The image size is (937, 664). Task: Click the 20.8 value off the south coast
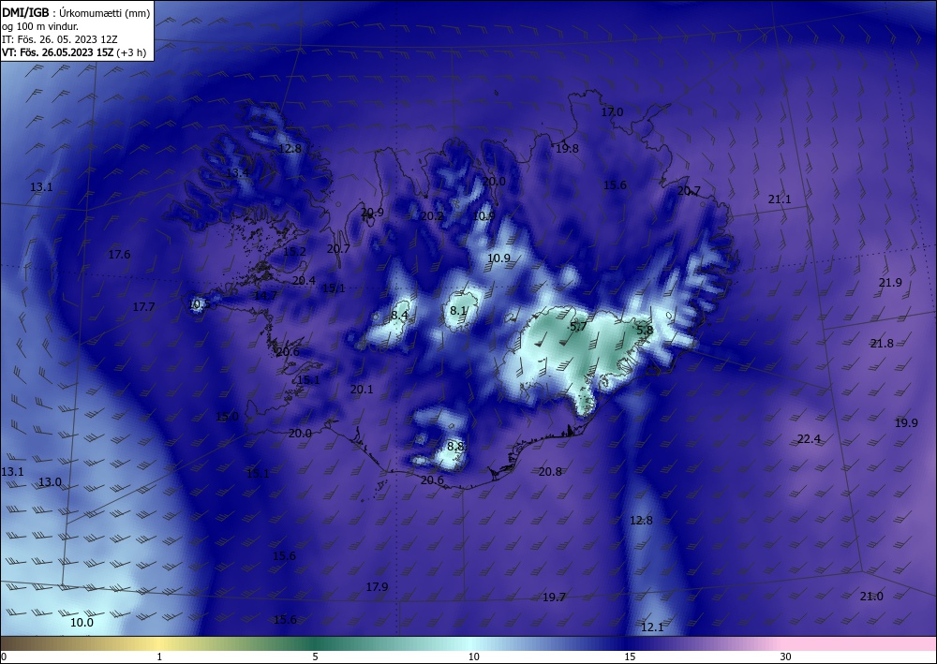[x=550, y=472]
